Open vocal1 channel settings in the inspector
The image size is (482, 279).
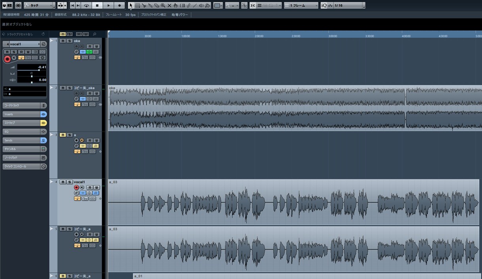[x=44, y=44]
